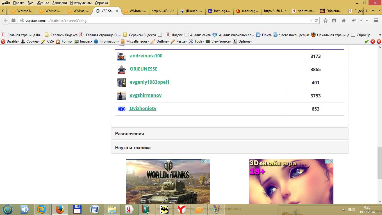Open a new tab with the plus button
The width and height of the screenshot is (382, 215).
point(373,11)
